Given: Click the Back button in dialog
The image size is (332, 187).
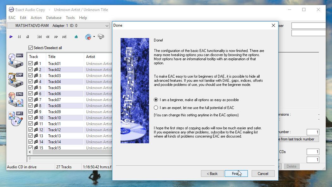Looking at the screenshot, I should [x=212, y=174].
